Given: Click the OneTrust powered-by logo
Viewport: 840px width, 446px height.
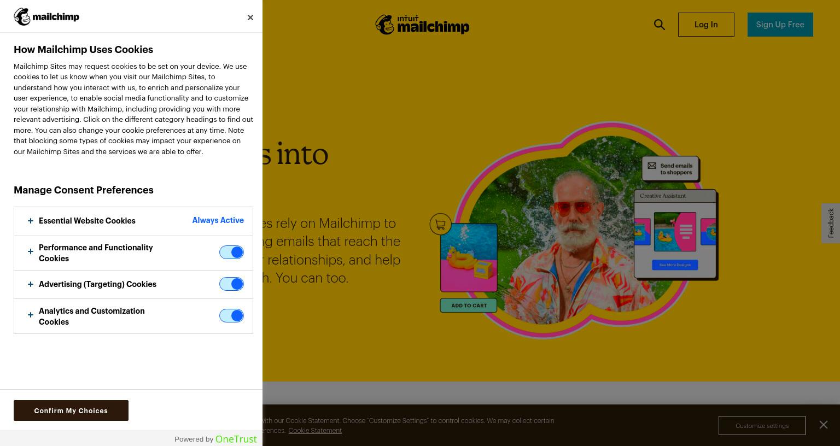Looking at the screenshot, I should click(x=236, y=439).
